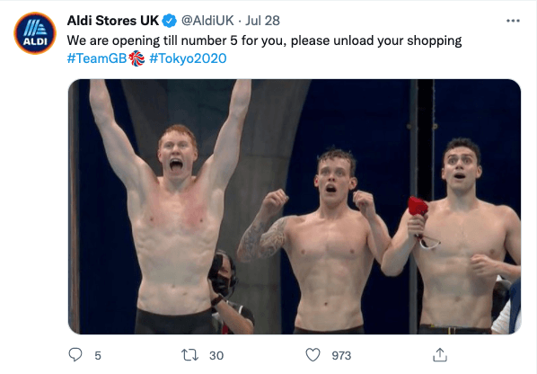
Task: Click the blue verified badge
Action: coord(169,21)
